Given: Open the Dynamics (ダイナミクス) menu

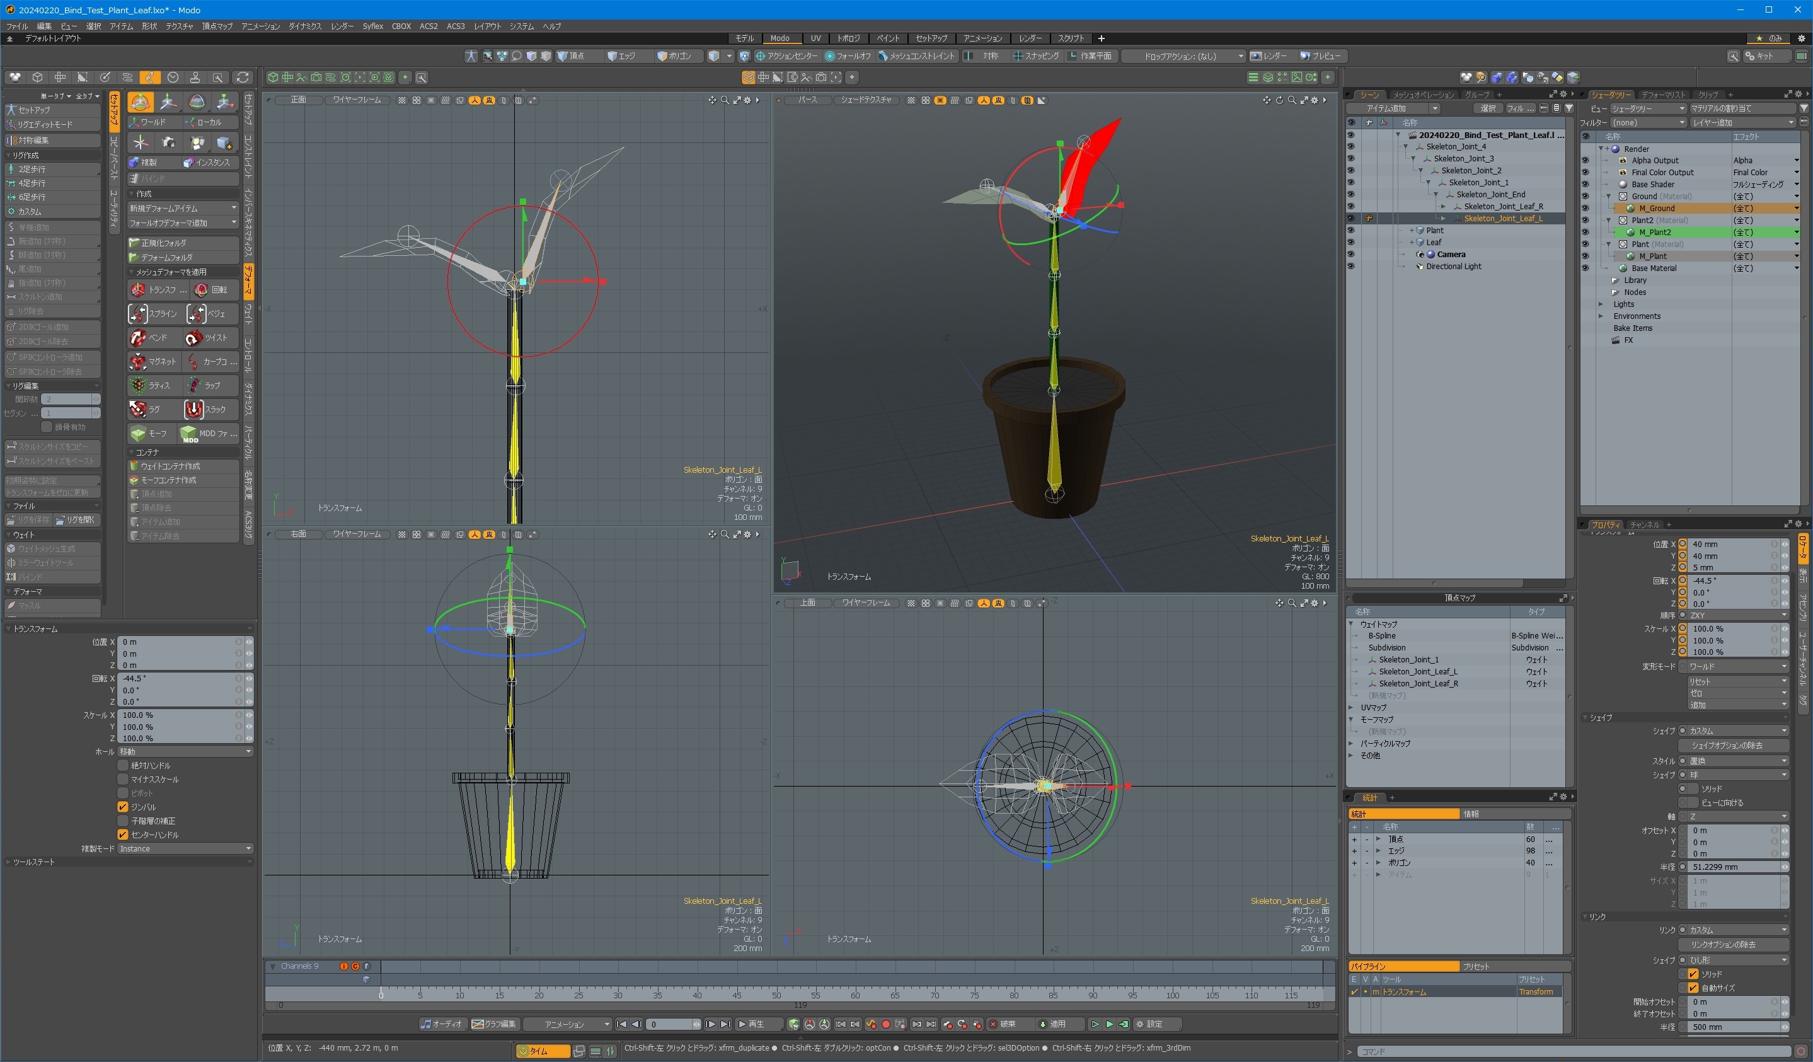Looking at the screenshot, I should [305, 26].
